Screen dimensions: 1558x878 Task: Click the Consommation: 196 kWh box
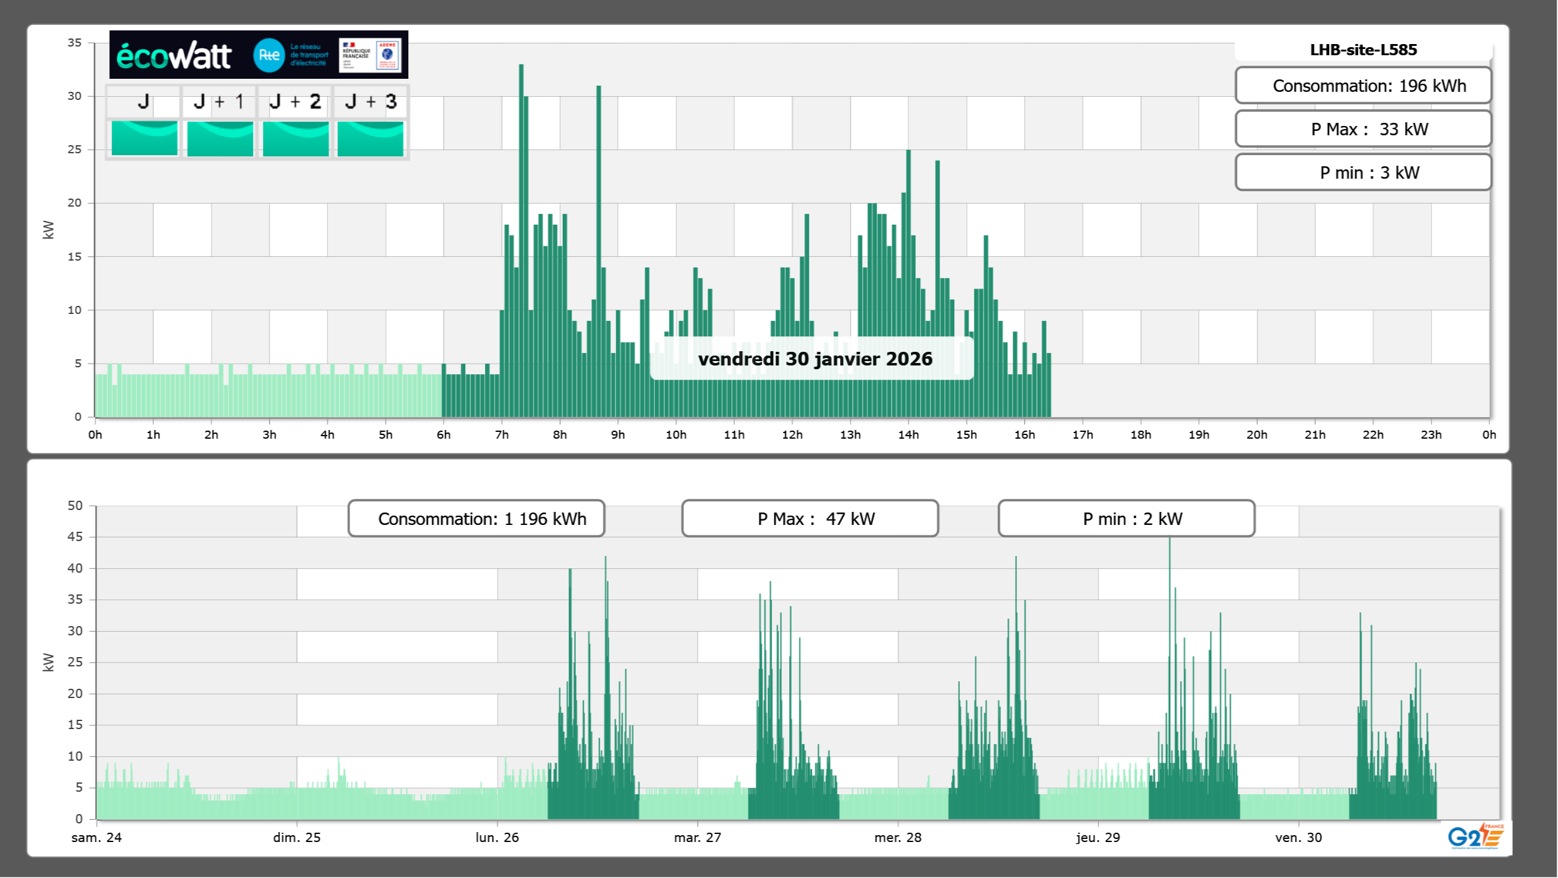(x=1363, y=86)
